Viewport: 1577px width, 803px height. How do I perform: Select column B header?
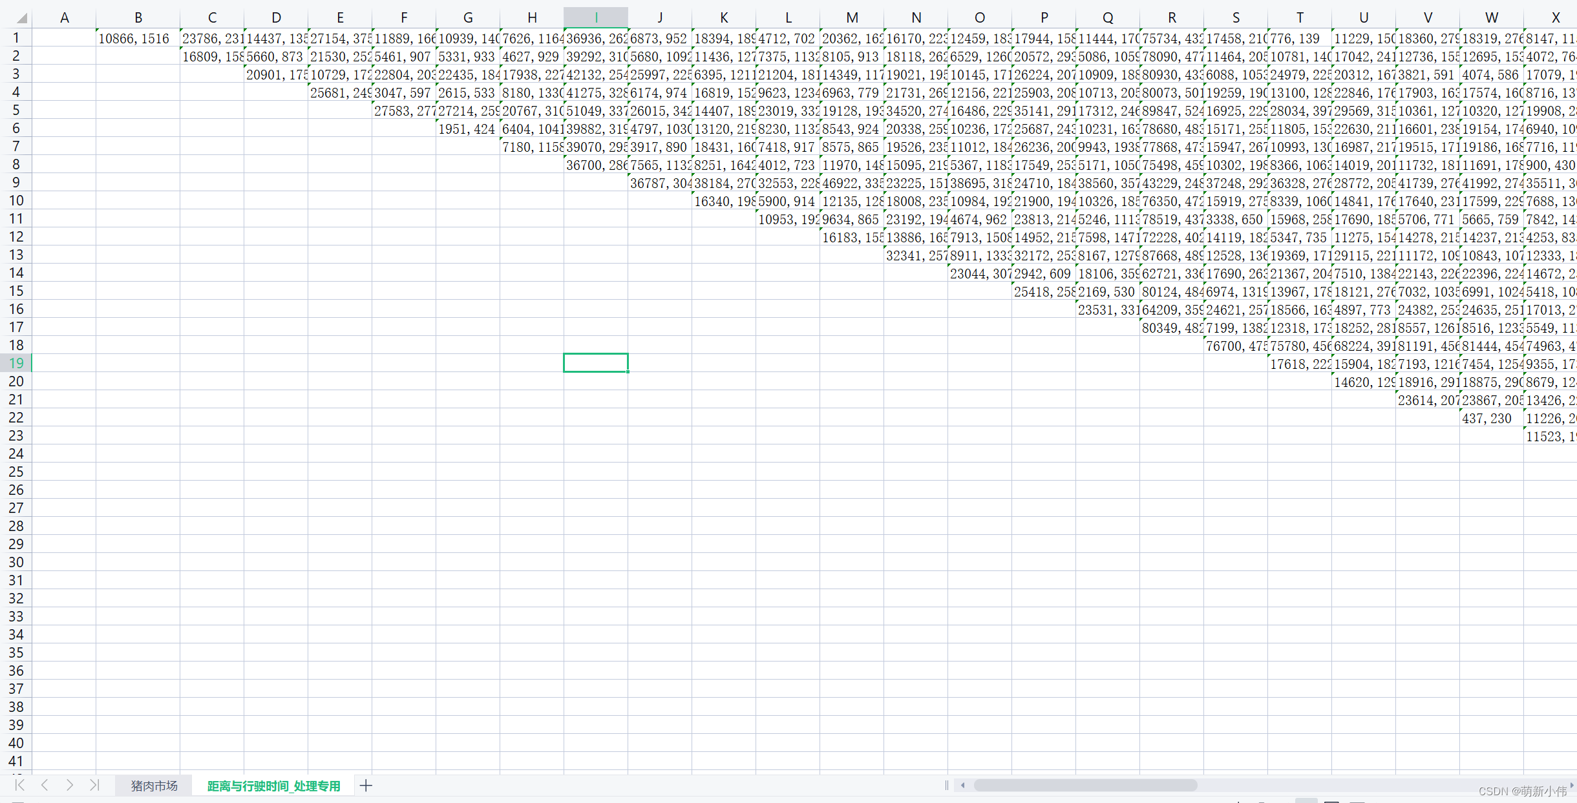pyautogui.click(x=138, y=18)
